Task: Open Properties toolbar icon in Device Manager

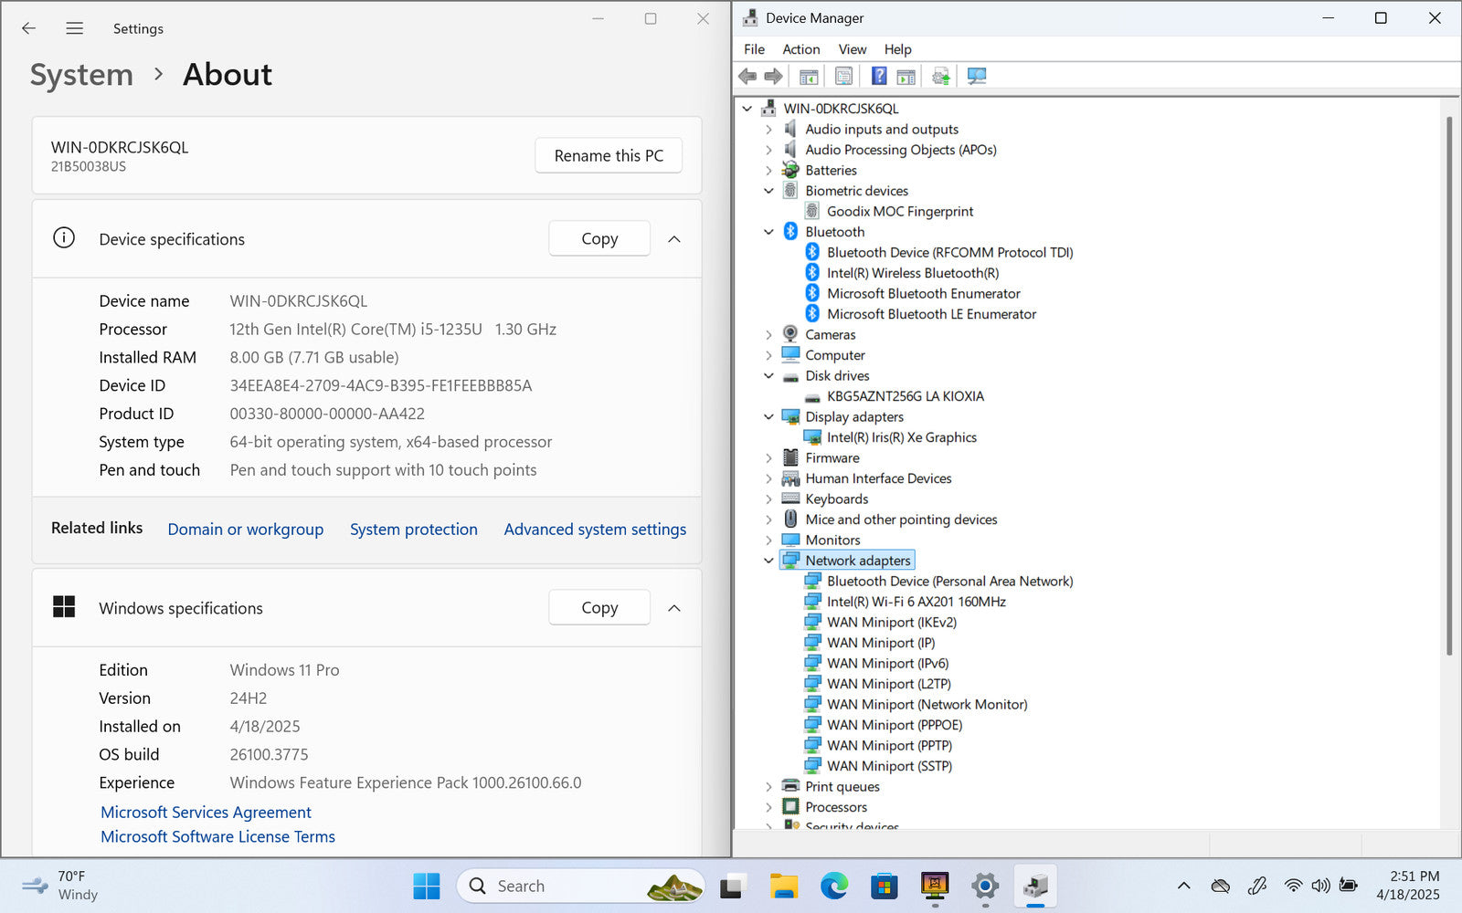Action: 843,77
